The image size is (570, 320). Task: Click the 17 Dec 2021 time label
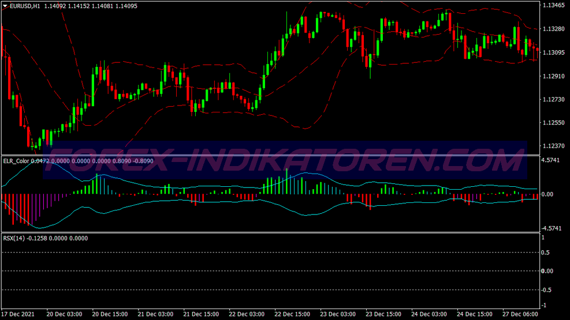tap(18, 314)
